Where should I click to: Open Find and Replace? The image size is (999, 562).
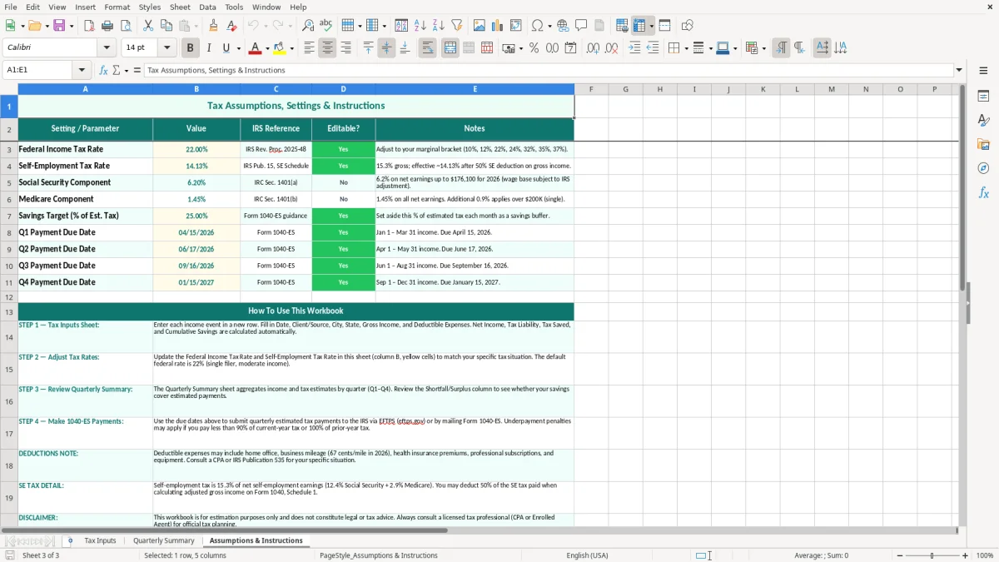308,26
